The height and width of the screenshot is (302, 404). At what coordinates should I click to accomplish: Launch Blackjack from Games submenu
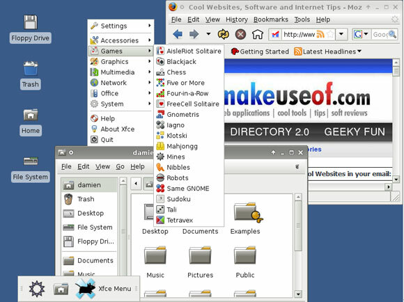[189, 61]
